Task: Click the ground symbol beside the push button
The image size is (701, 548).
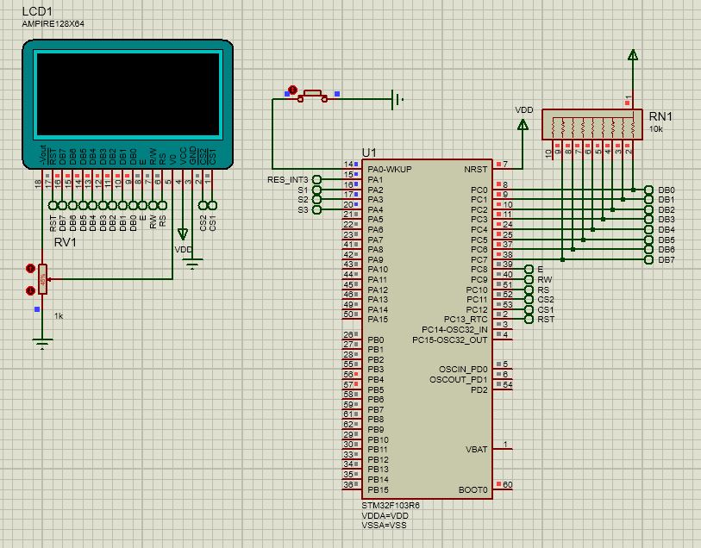Action: (397, 99)
